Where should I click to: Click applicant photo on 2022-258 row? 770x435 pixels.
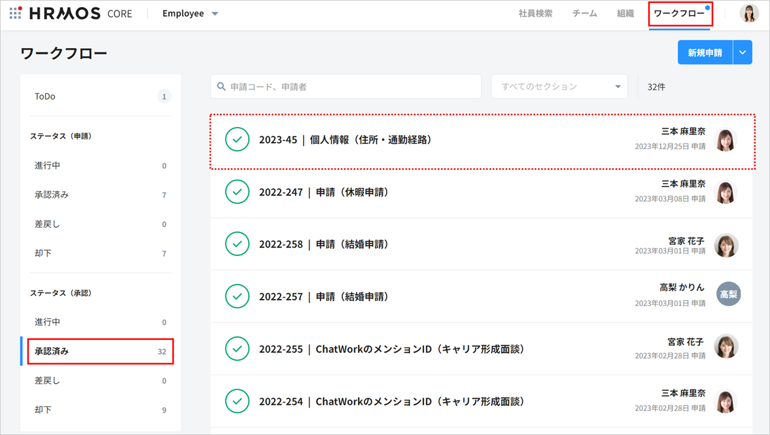(x=726, y=245)
